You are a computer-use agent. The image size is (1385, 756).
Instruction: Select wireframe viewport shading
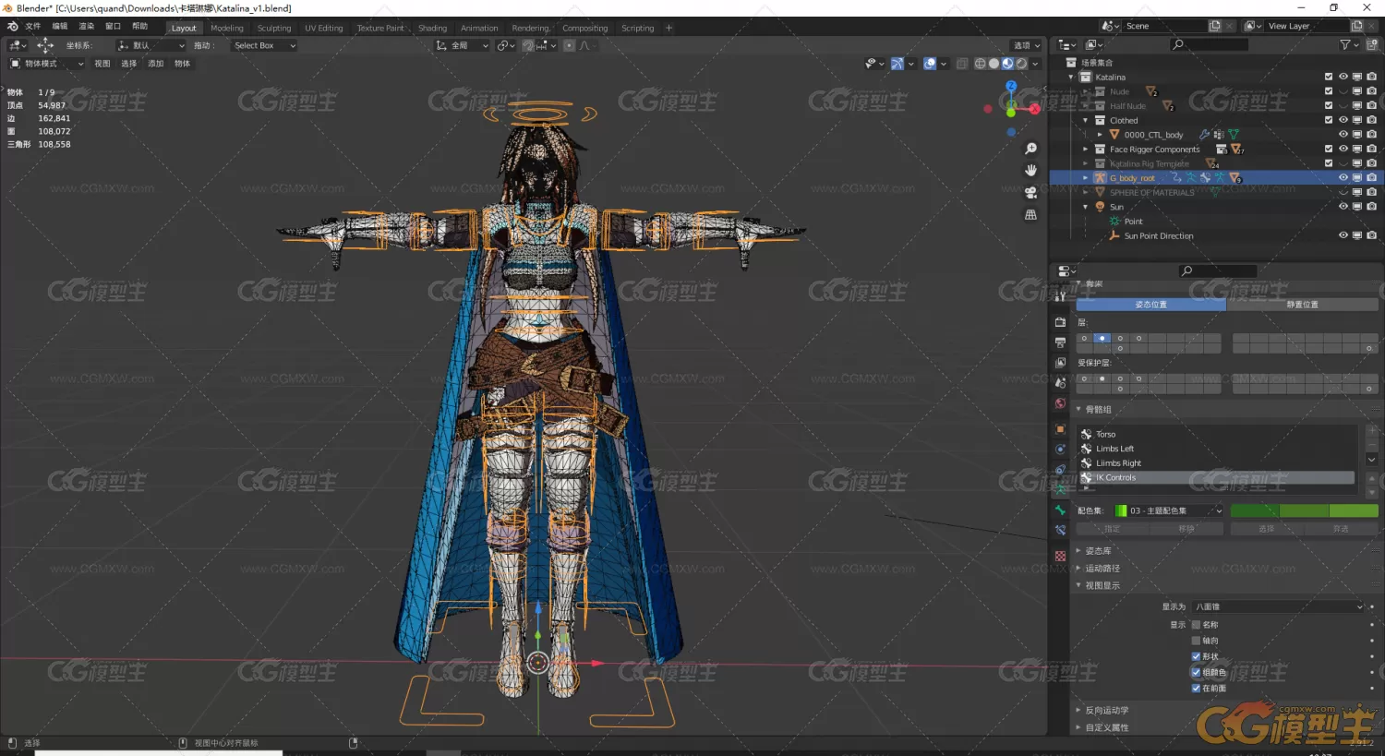[981, 64]
